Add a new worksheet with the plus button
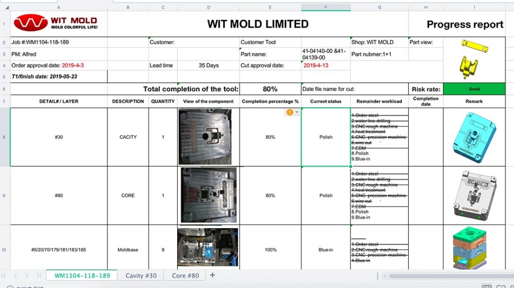 (x=213, y=275)
